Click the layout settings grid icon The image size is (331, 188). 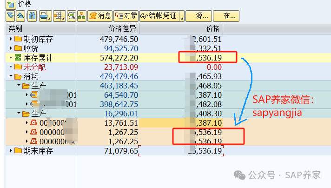[x=58, y=16]
